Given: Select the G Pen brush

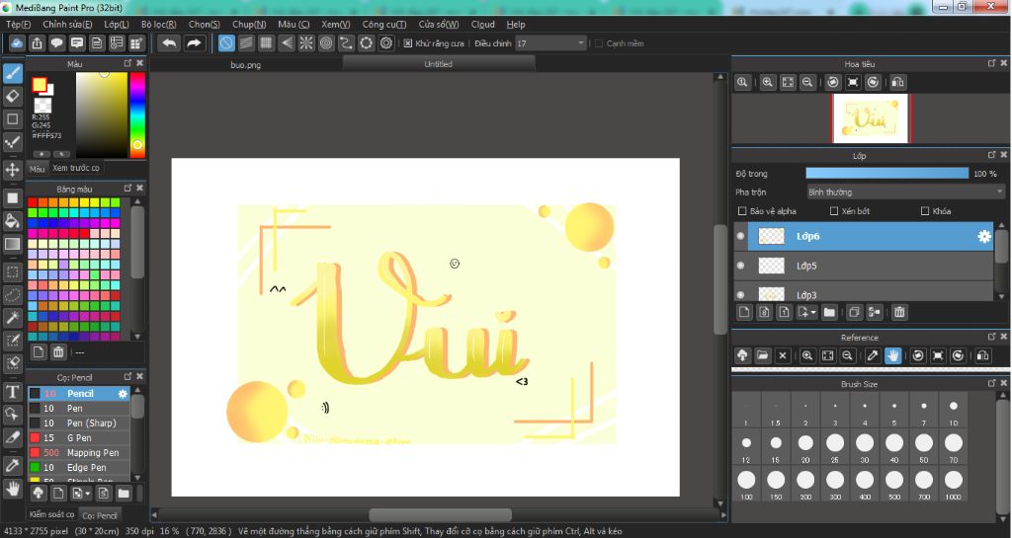Looking at the screenshot, I should [79, 437].
